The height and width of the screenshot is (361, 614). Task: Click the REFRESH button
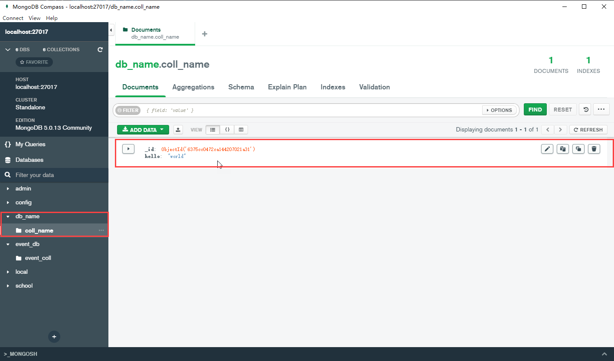point(588,130)
